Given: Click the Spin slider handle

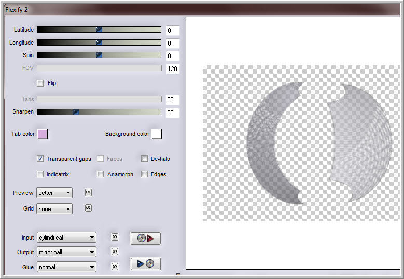Looking at the screenshot, I should pyautogui.click(x=99, y=55).
